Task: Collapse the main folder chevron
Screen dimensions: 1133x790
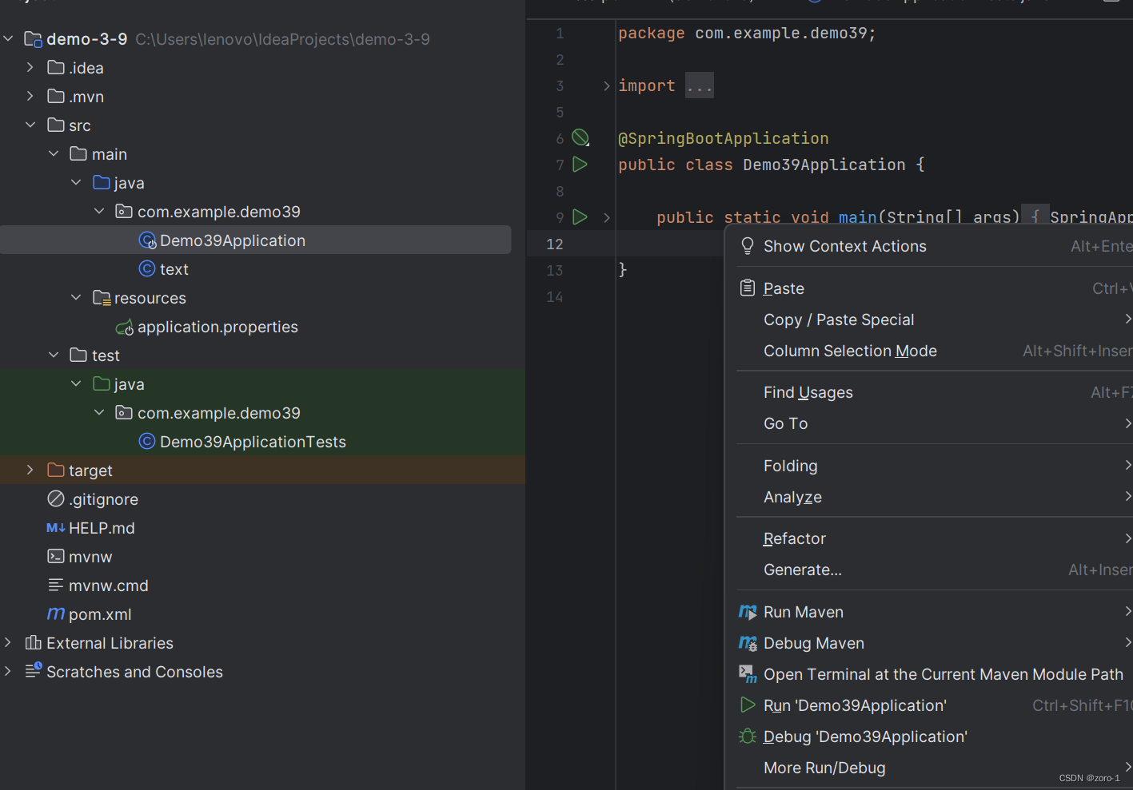Action: [54, 153]
